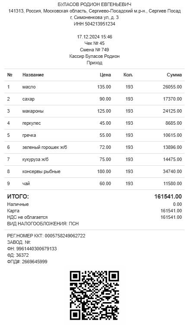This screenshot has width=185, height=325.
Task: Select the геркулес row name
Action: coord(32,123)
